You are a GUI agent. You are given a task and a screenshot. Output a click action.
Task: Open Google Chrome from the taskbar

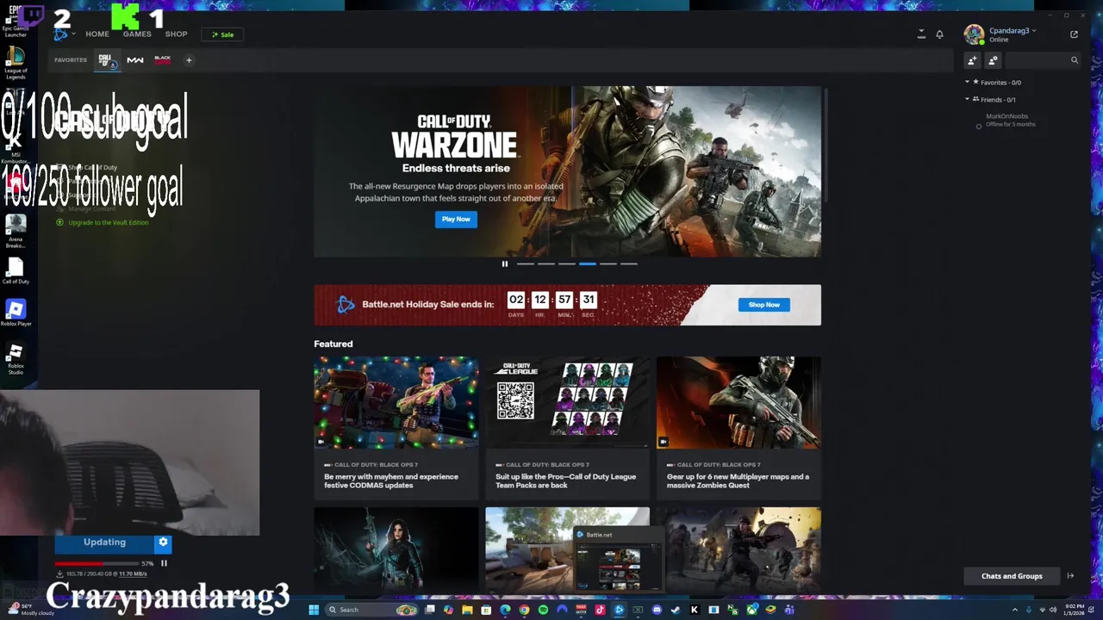[x=524, y=610]
